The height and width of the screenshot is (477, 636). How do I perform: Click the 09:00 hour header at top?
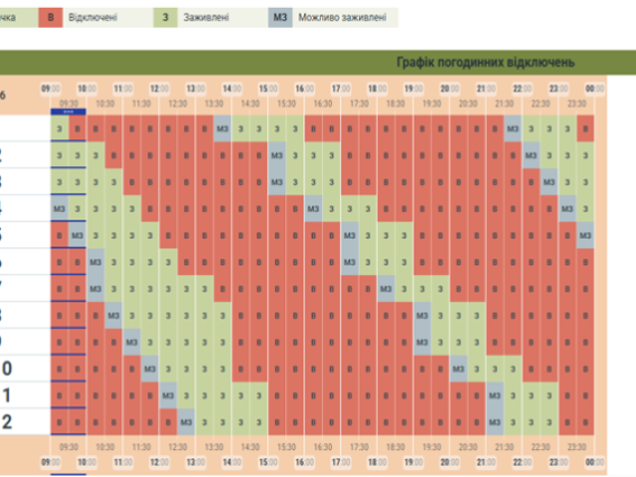pyautogui.click(x=51, y=88)
